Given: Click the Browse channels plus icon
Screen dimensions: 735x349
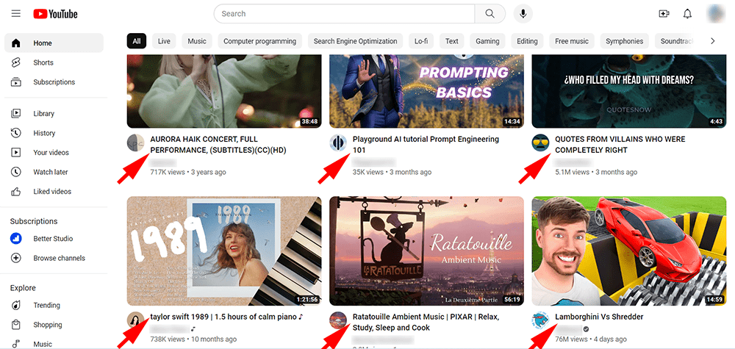Looking at the screenshot, I should 16,258.
